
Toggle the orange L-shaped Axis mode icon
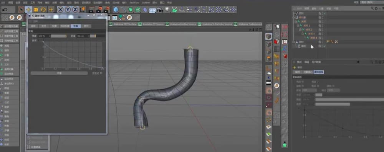[269, 69]
